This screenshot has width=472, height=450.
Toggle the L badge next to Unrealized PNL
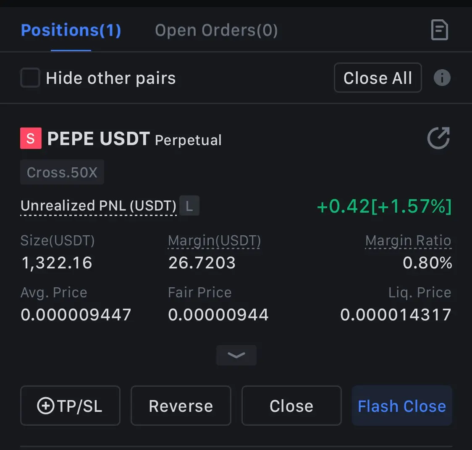pos(189,205)
